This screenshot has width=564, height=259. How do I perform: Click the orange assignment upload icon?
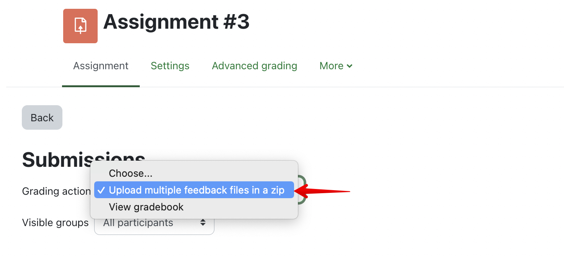[80, 26]
